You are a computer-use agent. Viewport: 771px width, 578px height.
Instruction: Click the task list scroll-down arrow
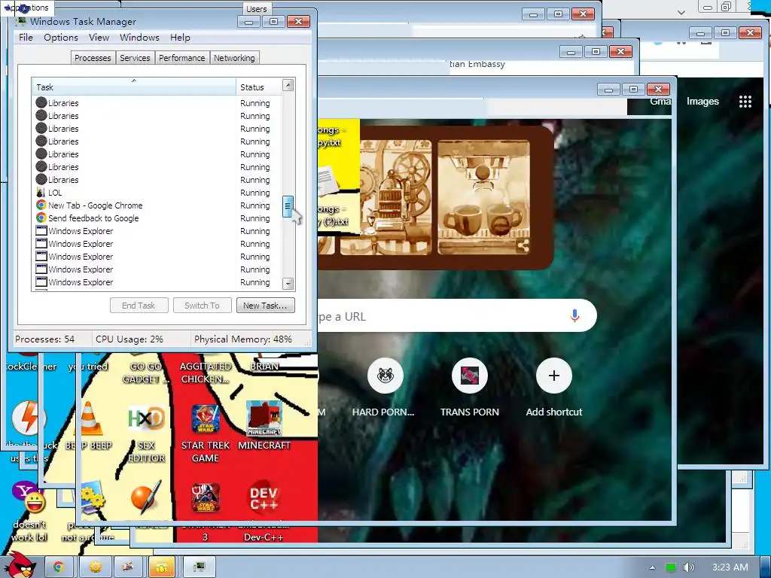click(x=288, y=284)
